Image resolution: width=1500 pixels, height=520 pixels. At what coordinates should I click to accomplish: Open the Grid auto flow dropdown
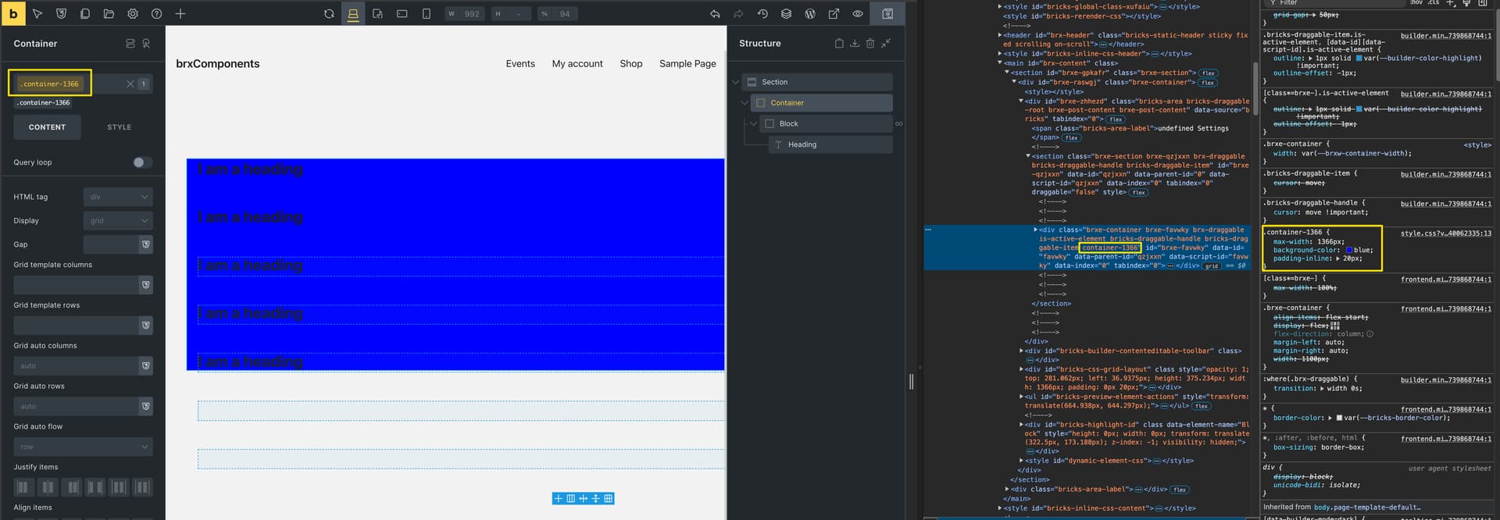coord(83,447)
